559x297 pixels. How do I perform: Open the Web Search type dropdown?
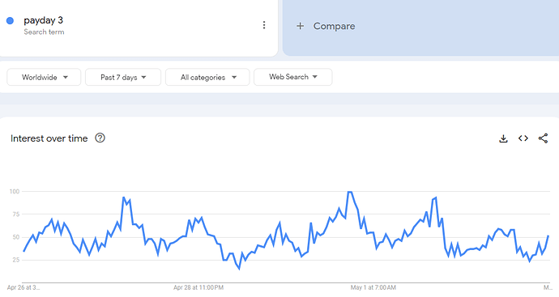coord(293,77)
